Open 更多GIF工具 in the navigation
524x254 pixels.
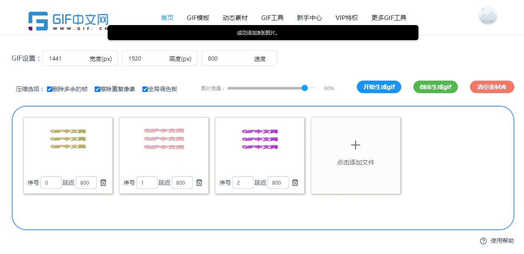[x=389, y=18]
